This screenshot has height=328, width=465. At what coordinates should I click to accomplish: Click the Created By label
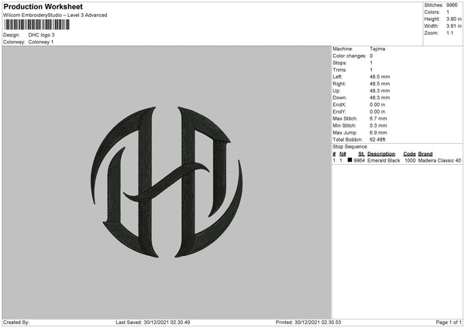(x=16, y=323)
